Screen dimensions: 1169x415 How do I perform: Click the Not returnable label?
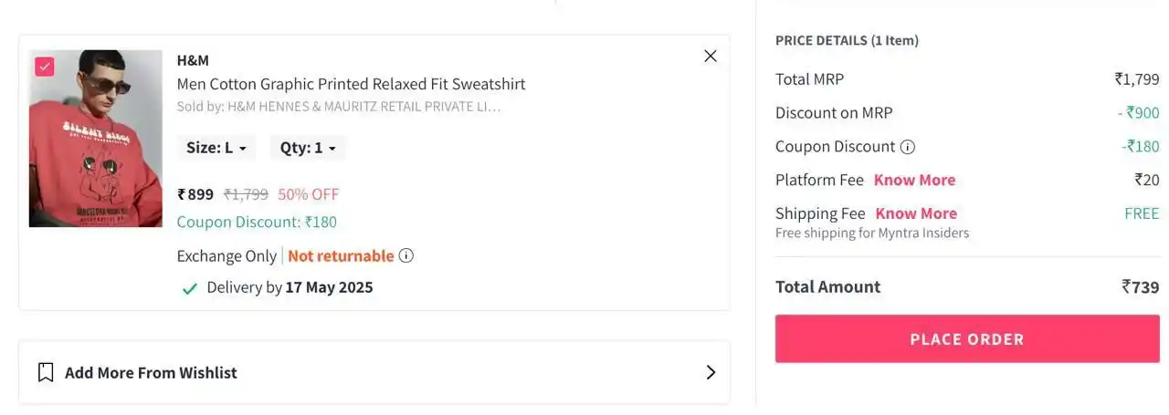(x=341, y=255)
